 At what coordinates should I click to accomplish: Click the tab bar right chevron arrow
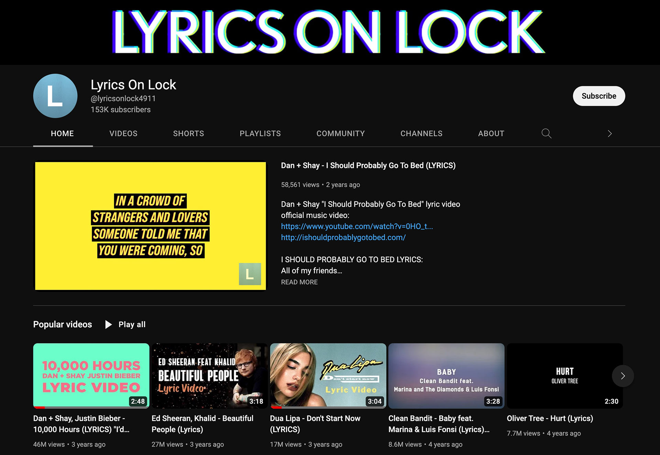(x=609, y=133)
